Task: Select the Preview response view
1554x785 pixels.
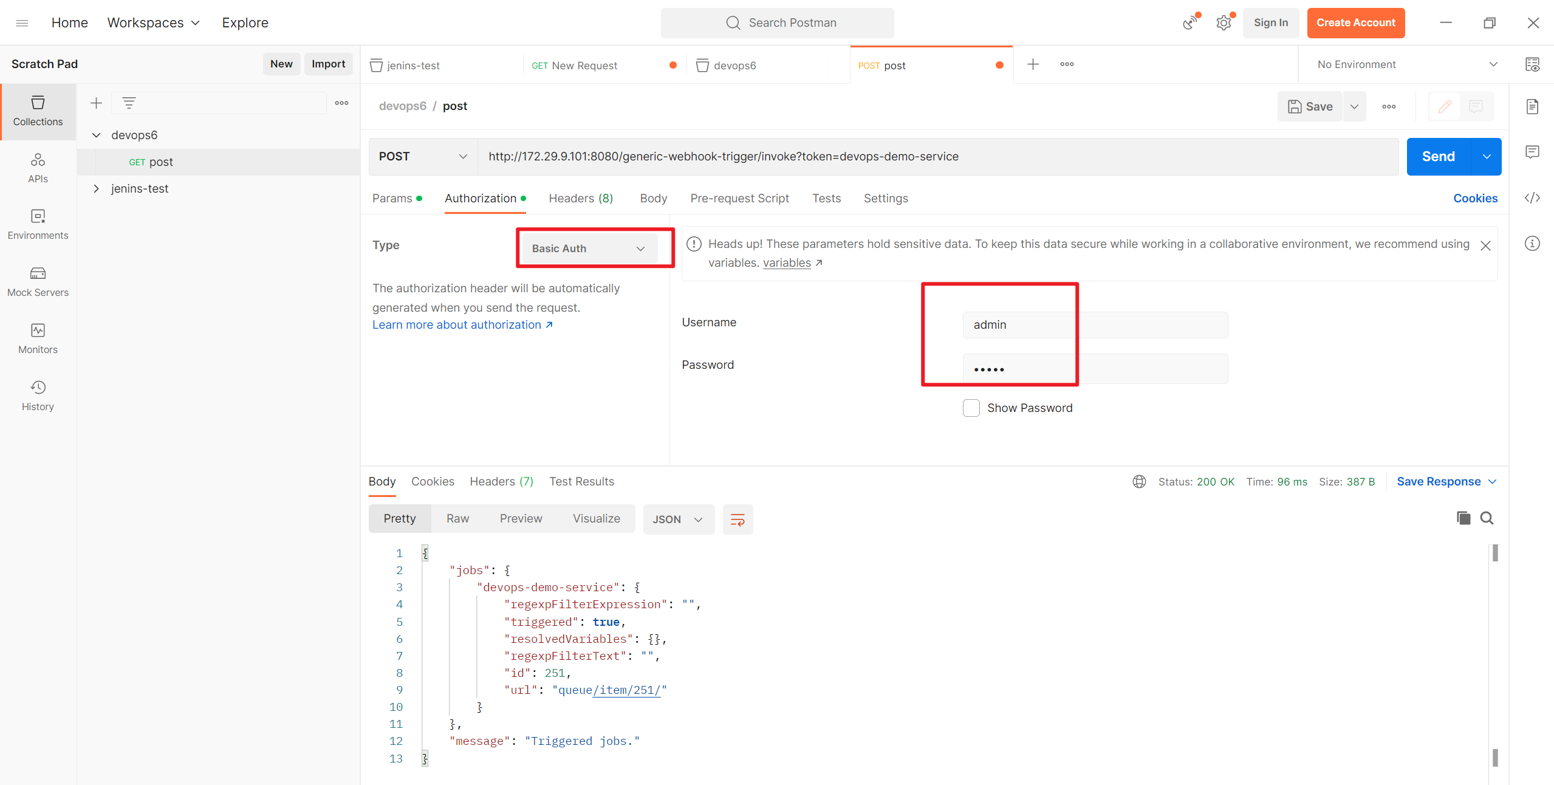Action: coord(521,519)
